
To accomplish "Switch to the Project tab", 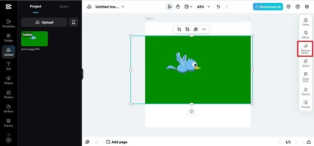I will 35,6.
